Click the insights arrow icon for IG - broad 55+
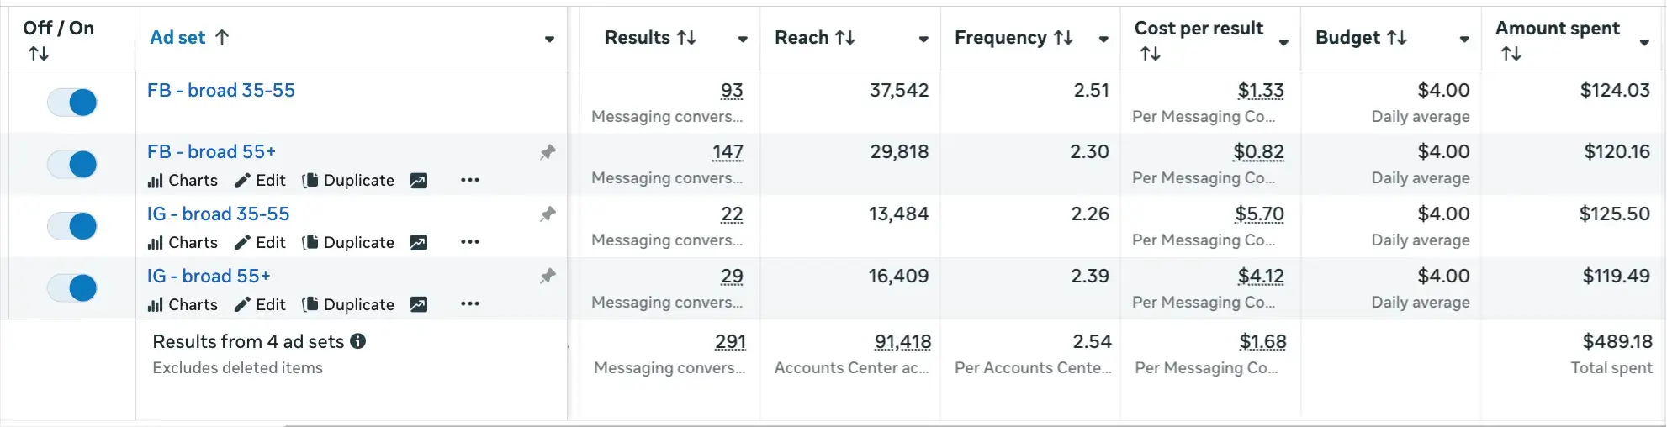1667x427 pixels. pyautogui.click(x=419, y=305)
